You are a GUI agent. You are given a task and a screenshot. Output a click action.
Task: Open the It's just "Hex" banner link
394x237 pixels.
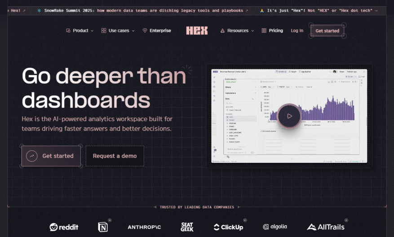319,10
